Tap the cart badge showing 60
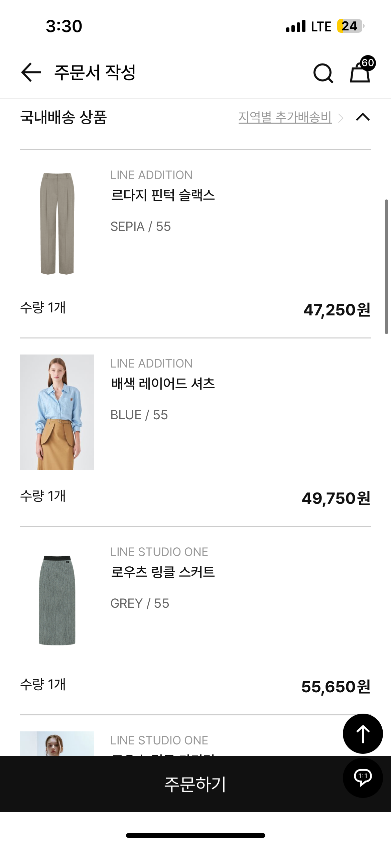Screen dimensions: 391x846 click(x=368, y=63)
